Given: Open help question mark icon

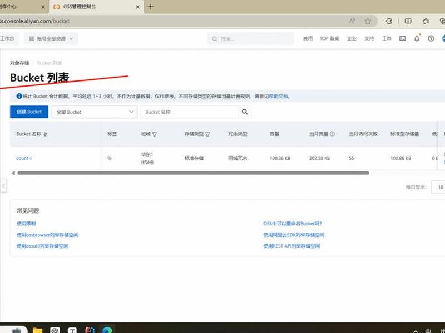Looking at the screenshot, I should pos(431,38).
